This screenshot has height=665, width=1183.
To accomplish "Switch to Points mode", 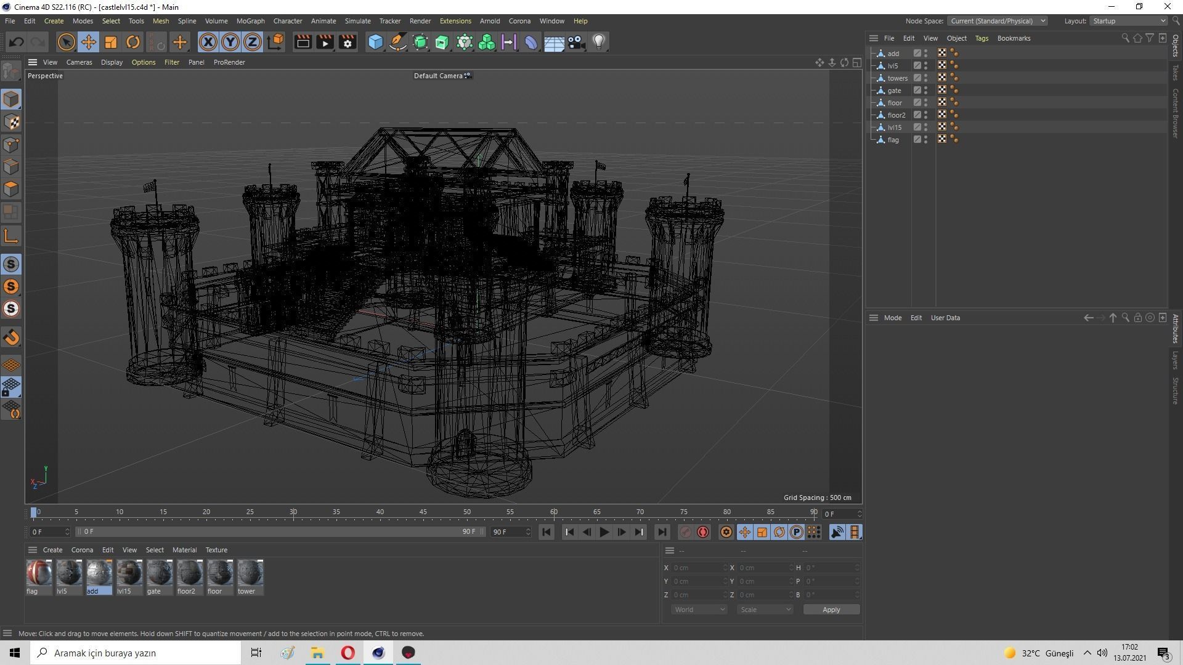I will pyautogui.click(x=11, y=145).
